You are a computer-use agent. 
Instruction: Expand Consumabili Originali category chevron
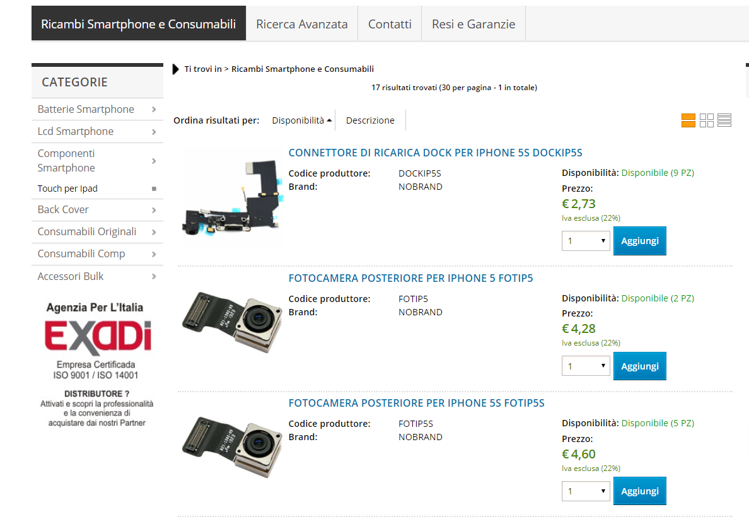click(x=154, y=232)
